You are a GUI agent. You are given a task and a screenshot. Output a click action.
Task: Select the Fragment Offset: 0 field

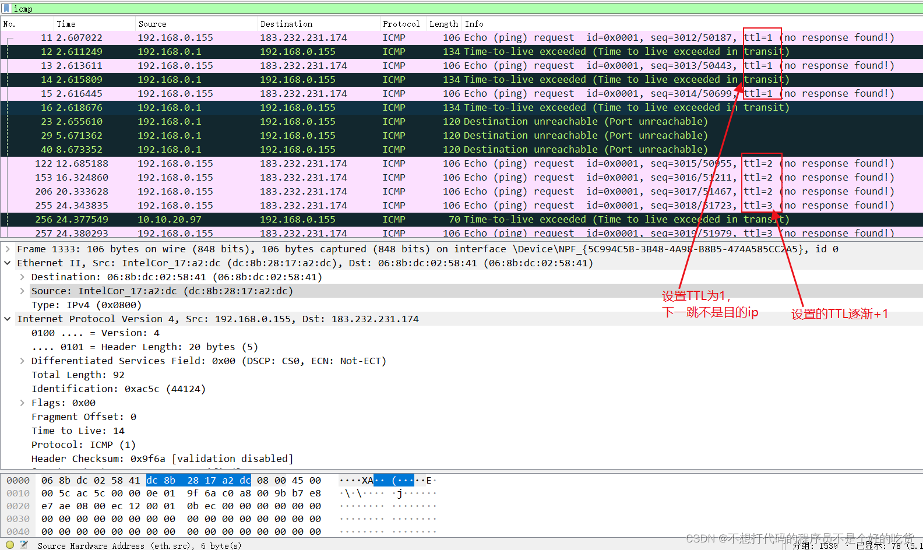click(84, 417)
